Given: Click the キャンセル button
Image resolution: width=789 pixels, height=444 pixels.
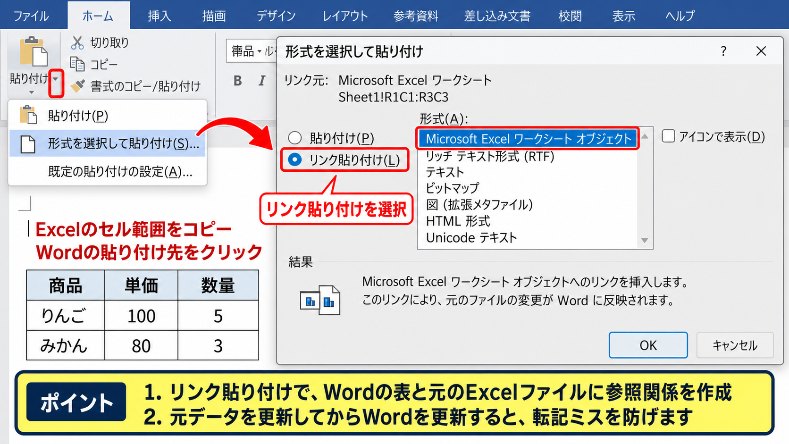Looking at the screenshot, I should [735, 345].
